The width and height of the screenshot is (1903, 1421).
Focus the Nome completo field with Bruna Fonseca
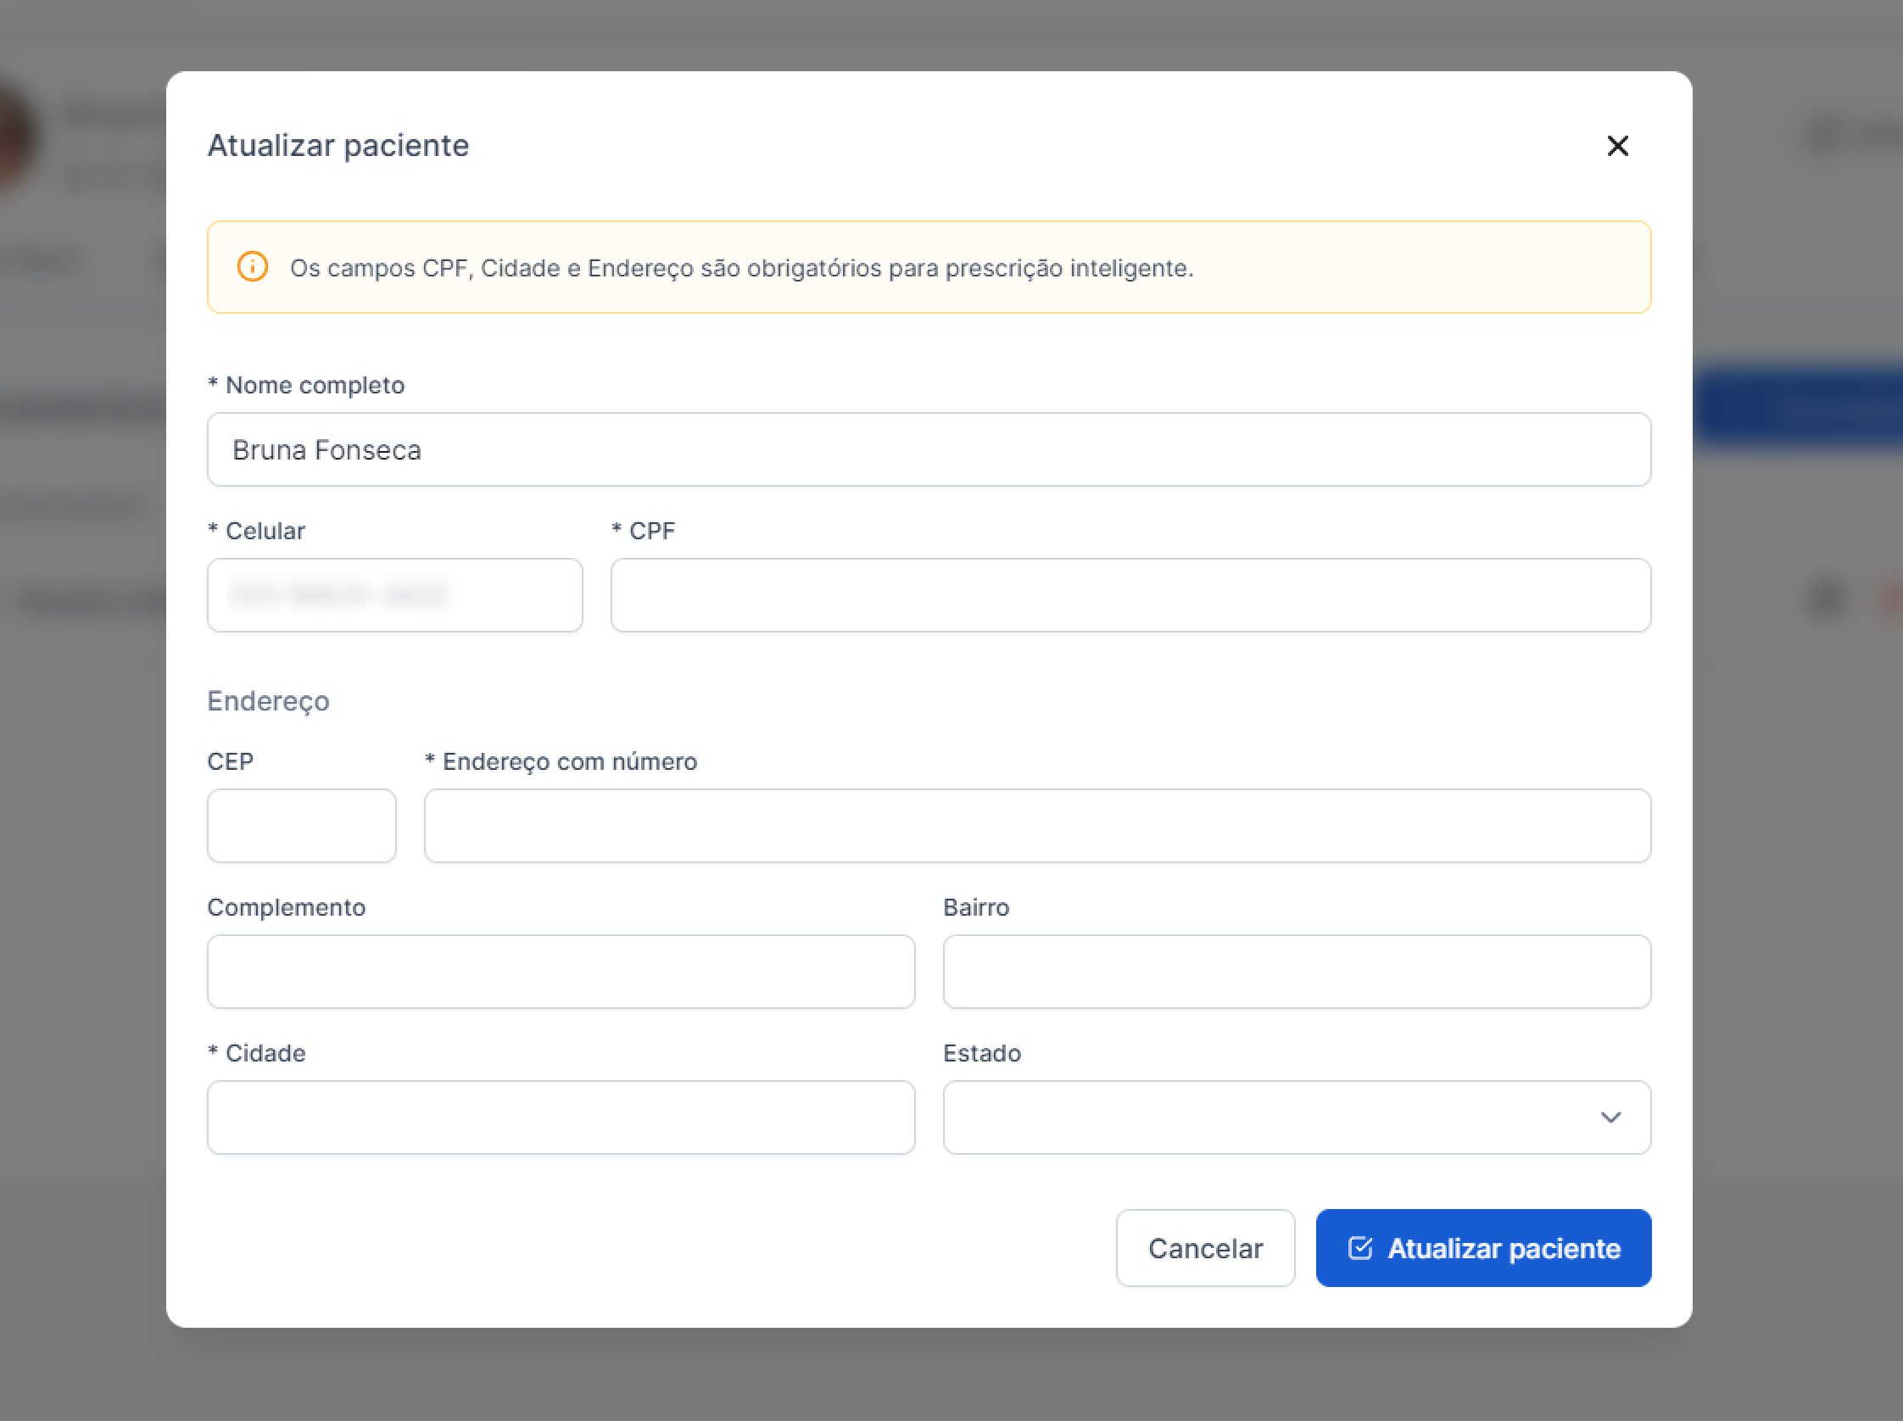pos(928,450)
